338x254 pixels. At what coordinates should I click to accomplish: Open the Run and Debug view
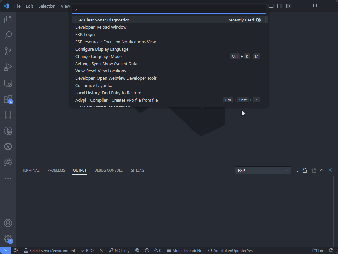(x=8, y=67)
